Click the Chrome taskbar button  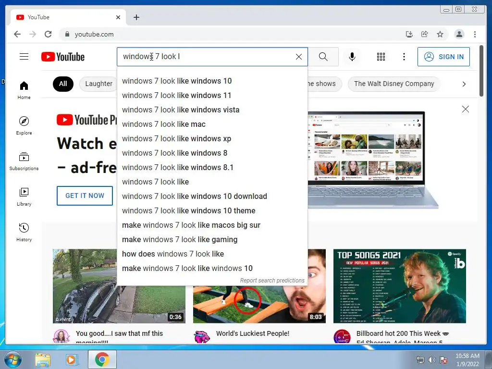tap(102, 359)
